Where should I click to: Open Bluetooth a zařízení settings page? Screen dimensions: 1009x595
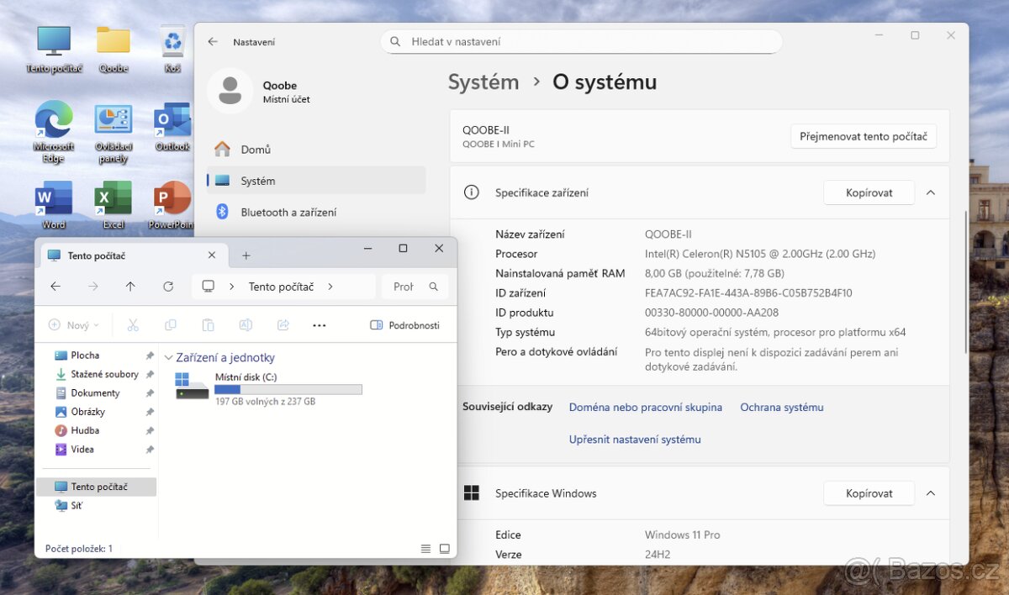tap(288, 213)
